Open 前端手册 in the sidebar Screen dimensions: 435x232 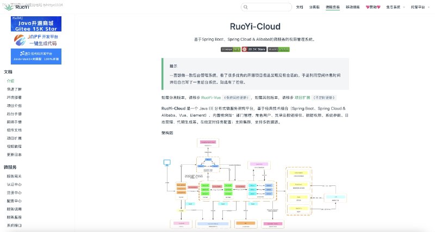[x=14, y=122]
